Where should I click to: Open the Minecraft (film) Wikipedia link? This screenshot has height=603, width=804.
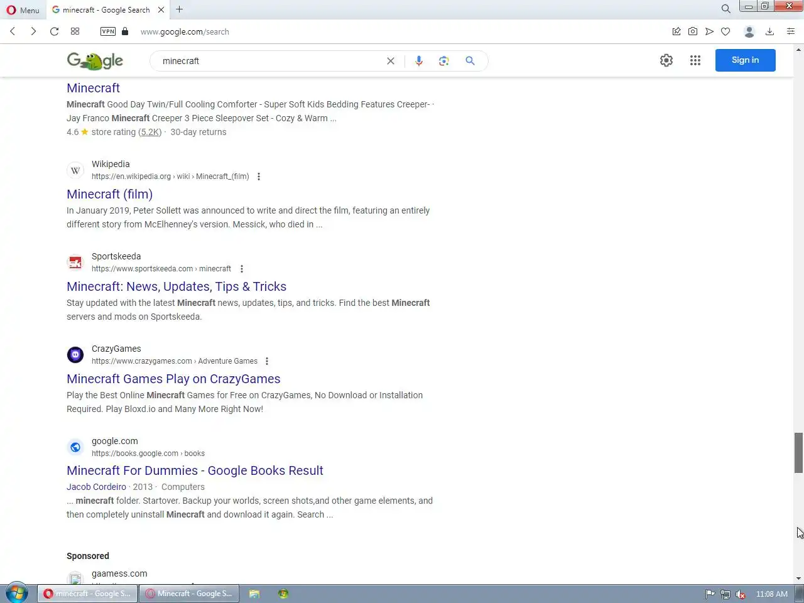(x=110, y=194)
